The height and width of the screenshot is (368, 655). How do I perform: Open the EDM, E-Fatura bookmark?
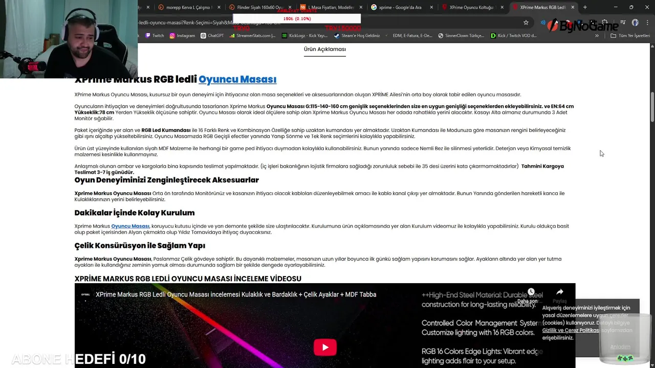coord(409,36)
